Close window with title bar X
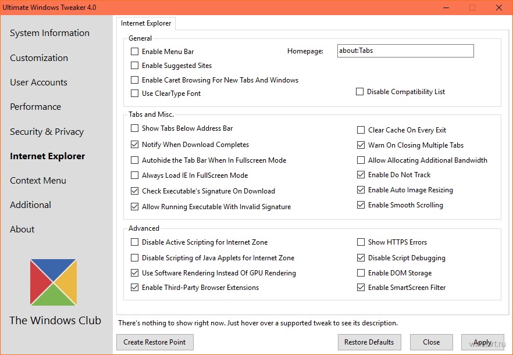 499,8
